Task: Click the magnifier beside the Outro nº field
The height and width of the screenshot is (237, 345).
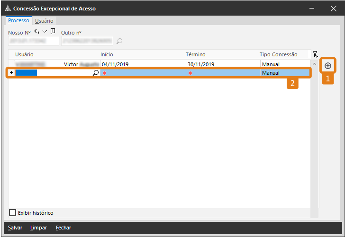Action: coord(119,41)
